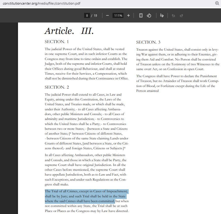The width and height of the screenshot is (221, 214).
Task: Click the paragraph beginning Treason against the United States
Action: pyautogui.click(x=178, y=59)
